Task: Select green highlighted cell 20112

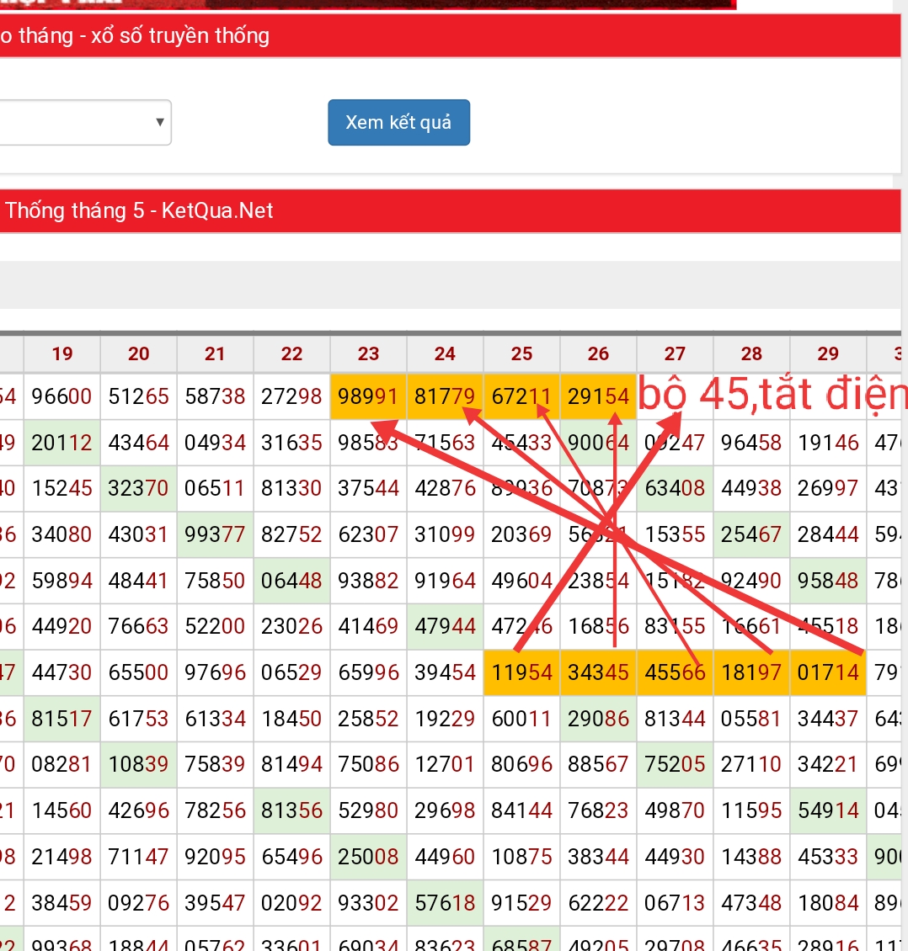Action: click(x=62, y=443)
